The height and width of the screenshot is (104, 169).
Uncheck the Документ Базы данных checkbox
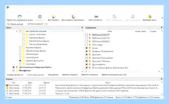point(87,58)
